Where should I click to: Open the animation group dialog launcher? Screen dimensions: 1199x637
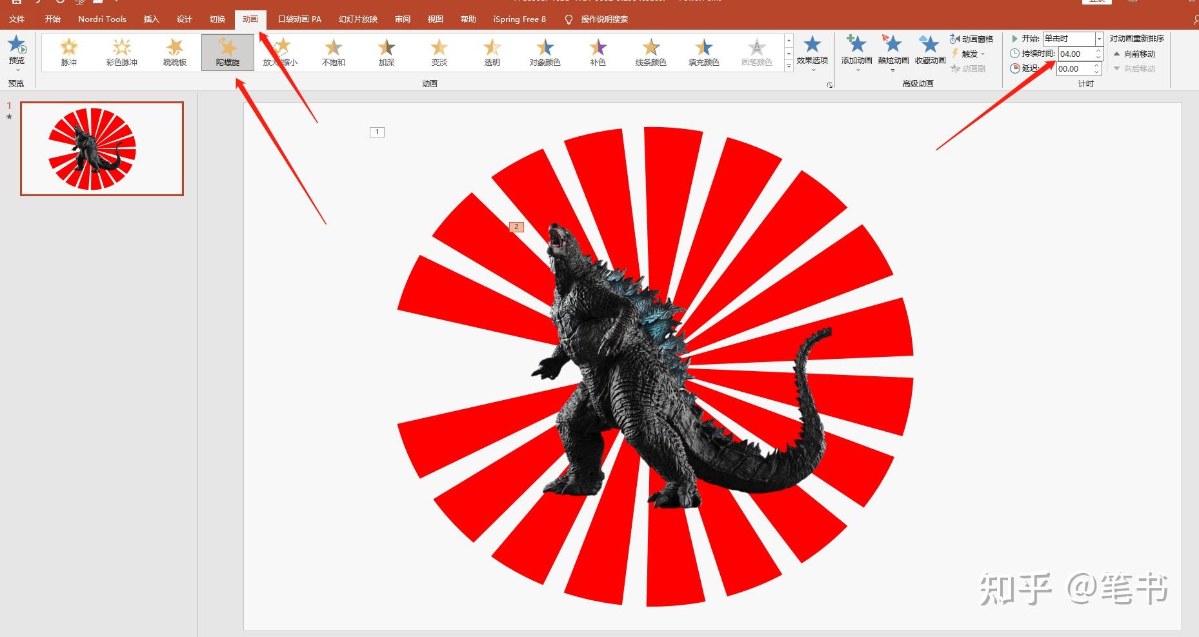pos(830,85)
